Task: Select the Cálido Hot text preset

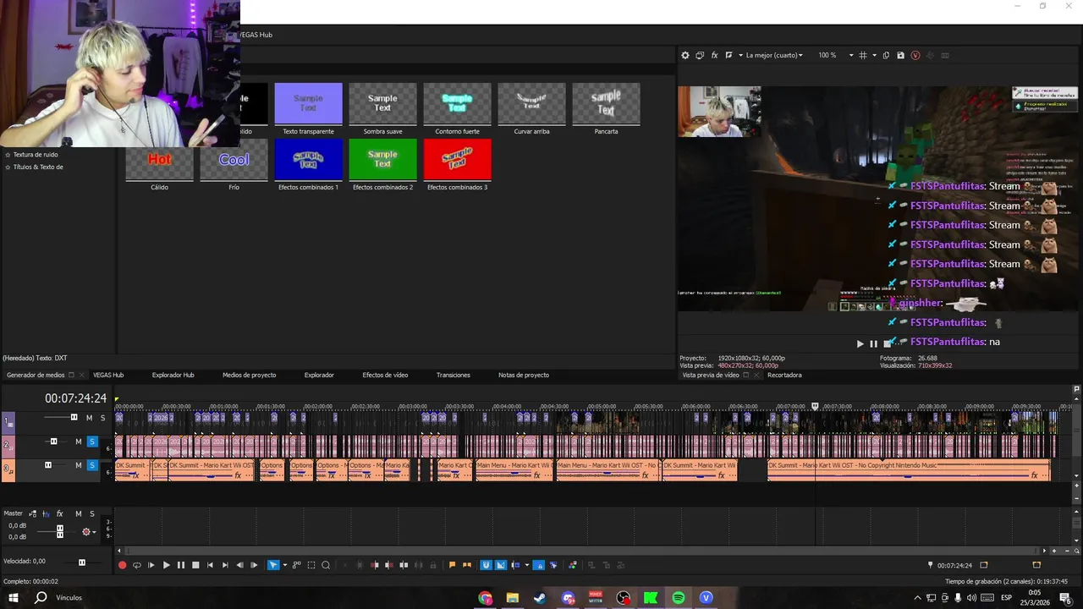Action: [159, 159]
